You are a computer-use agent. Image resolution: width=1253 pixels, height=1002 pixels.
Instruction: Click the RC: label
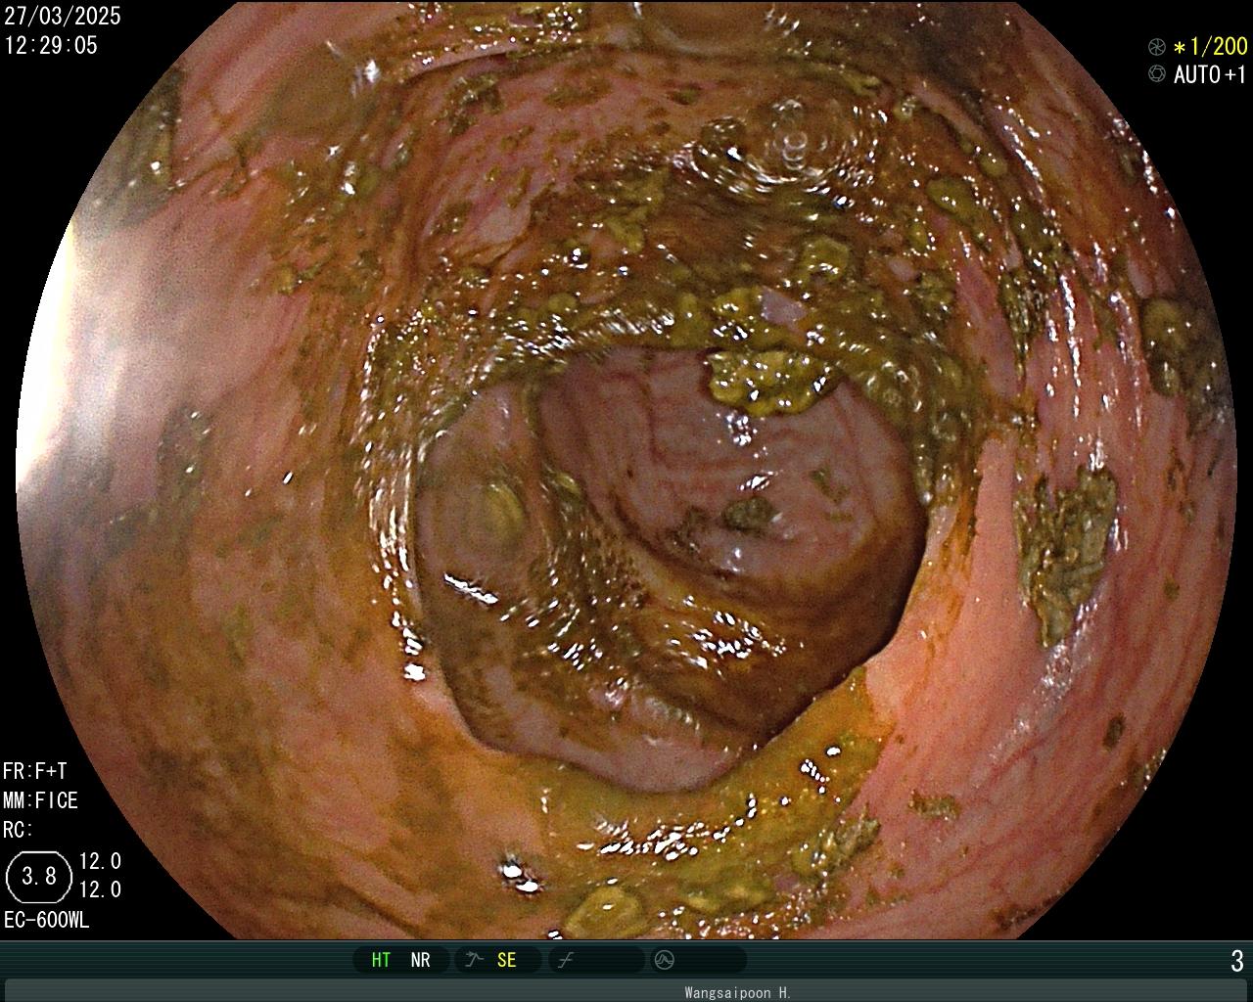(x=19, y=830)
